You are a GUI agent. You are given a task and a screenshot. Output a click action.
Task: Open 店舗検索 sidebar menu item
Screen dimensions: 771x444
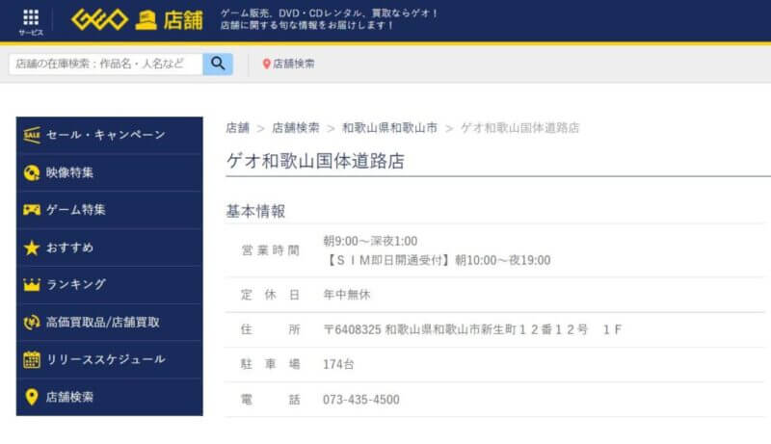[110, 397]
